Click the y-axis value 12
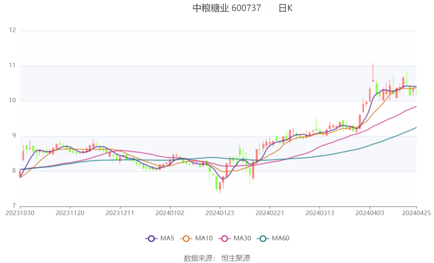 click(13, 30)
